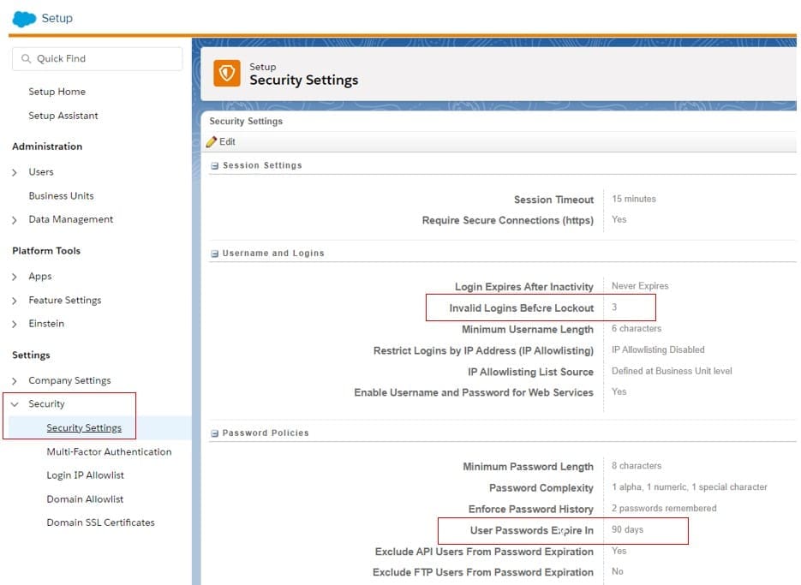Expand Company Settings in sidebar
Screen dimensions: 801x585
15,380
